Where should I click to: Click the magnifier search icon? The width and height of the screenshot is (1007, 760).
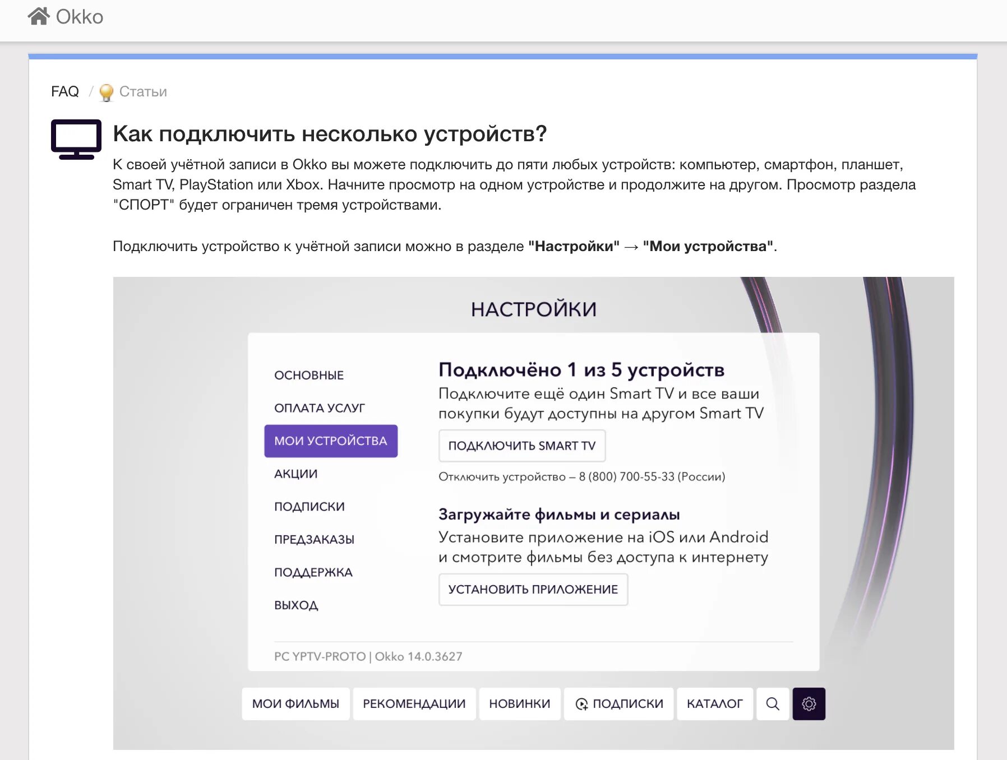coord(773,704)
